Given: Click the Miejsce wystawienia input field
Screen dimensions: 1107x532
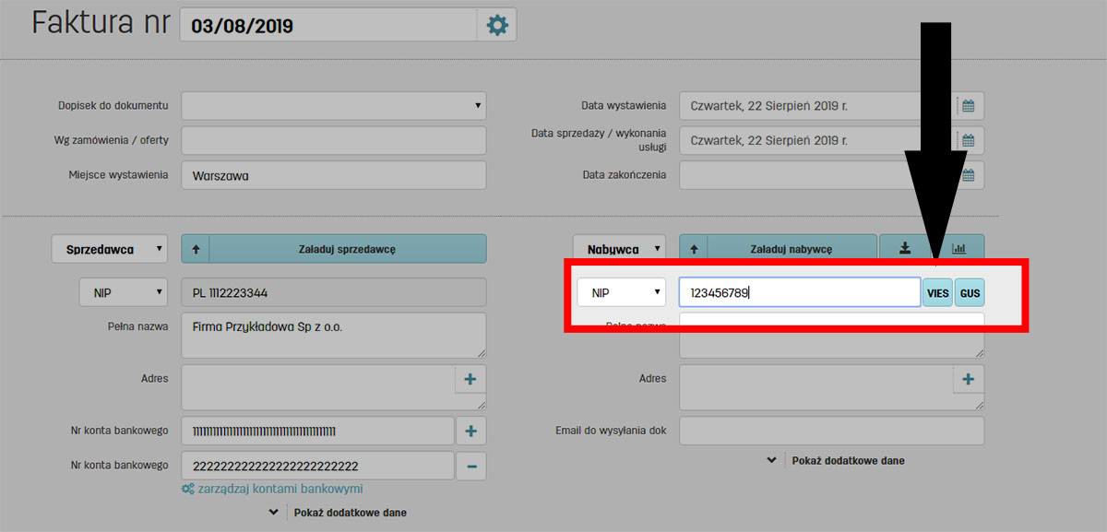Looking at the screenshot, I should coord(333,175).
